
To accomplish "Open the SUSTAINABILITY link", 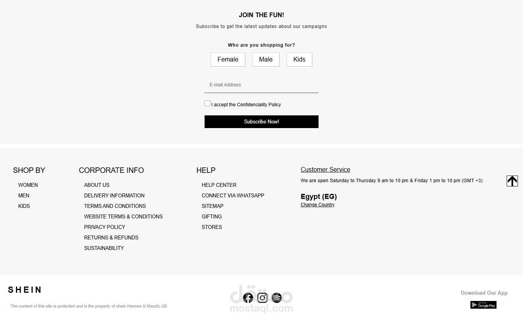I will click(x=104, y=248).
